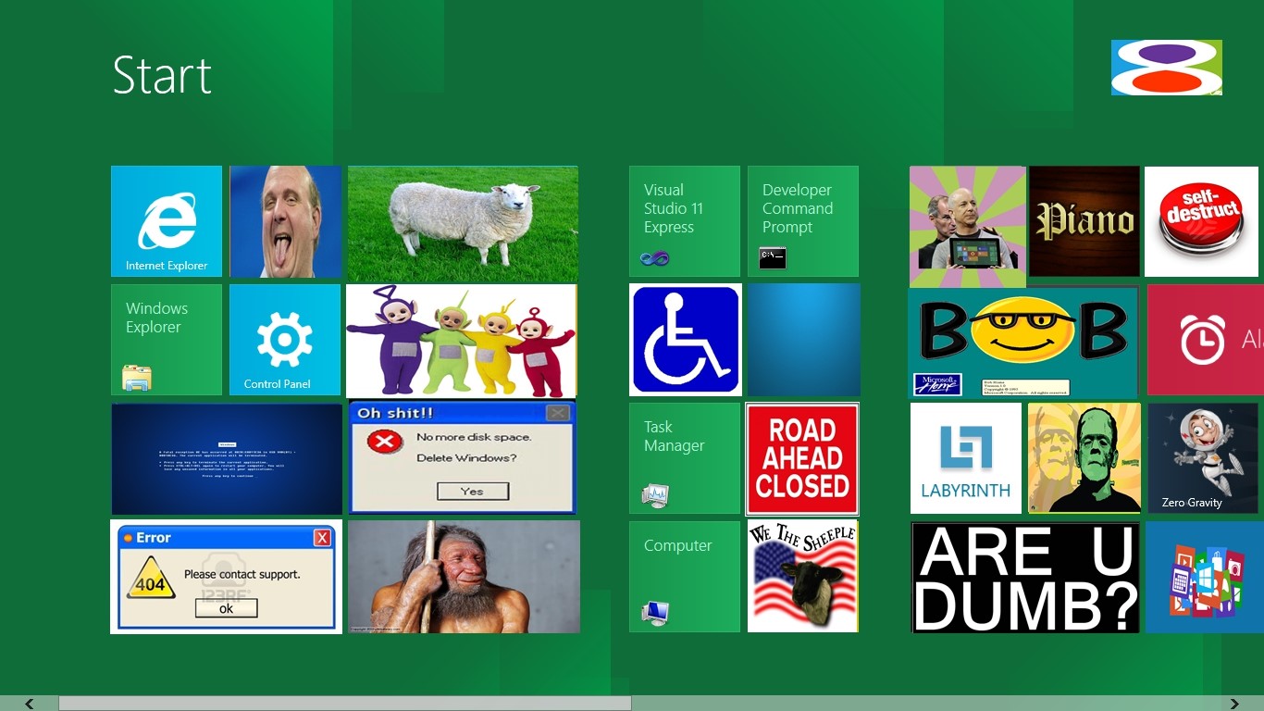Open the alarm clock tile
Screen dimensions: 1264x711
(x=1205, y=340)
